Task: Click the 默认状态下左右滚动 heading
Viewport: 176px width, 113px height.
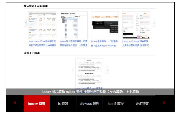Action: [x=36, y=6]
